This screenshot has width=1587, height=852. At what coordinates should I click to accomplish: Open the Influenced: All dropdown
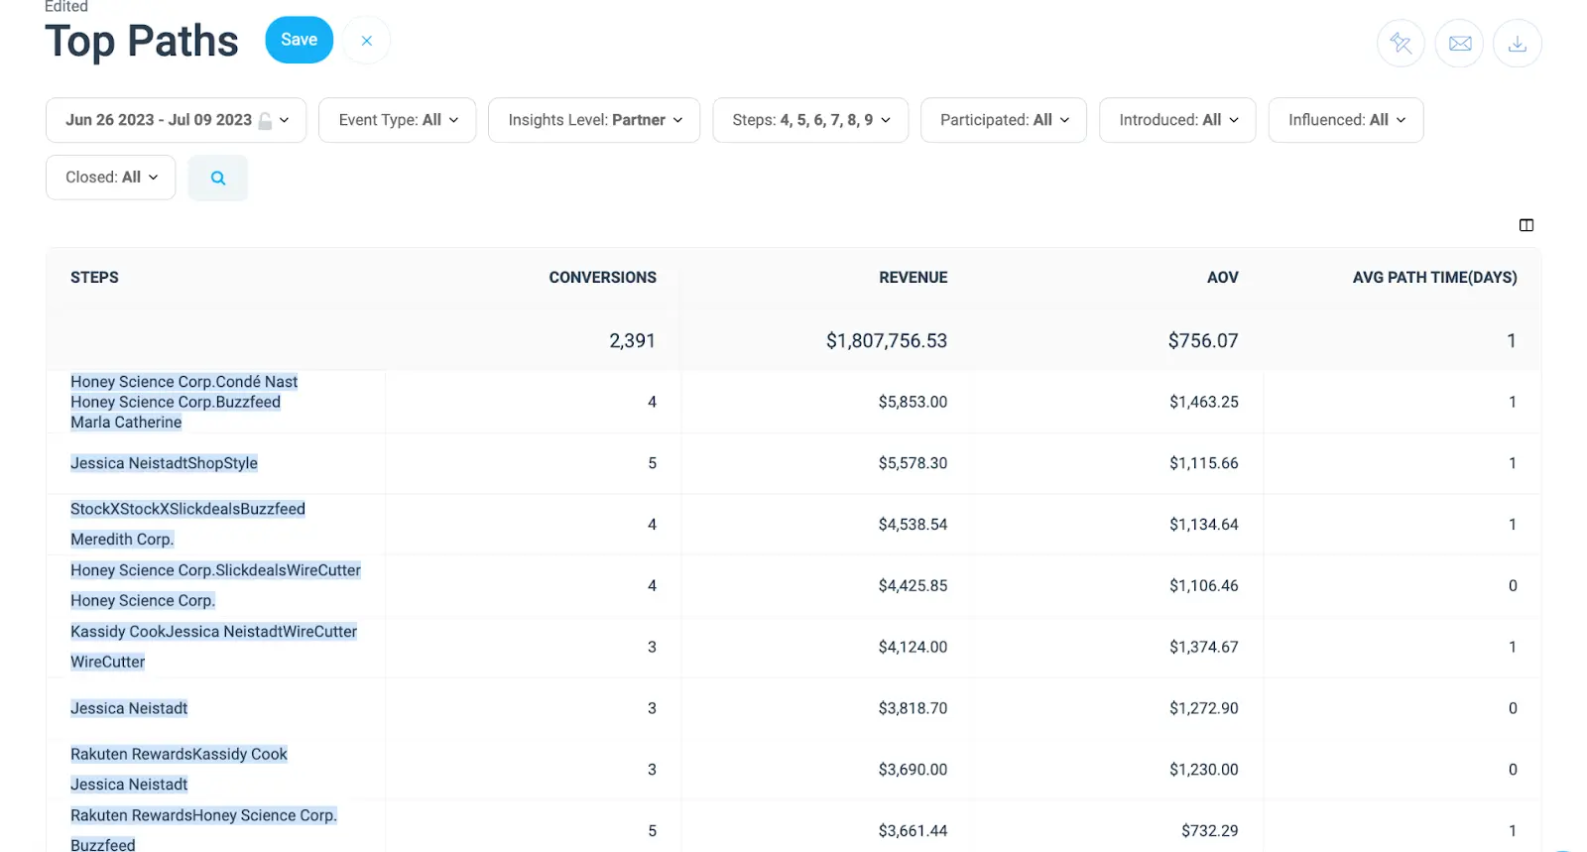(x=1346, y=120)
